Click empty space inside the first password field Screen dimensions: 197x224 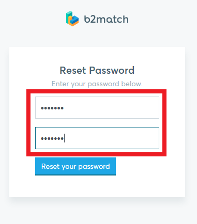(112, 108)
